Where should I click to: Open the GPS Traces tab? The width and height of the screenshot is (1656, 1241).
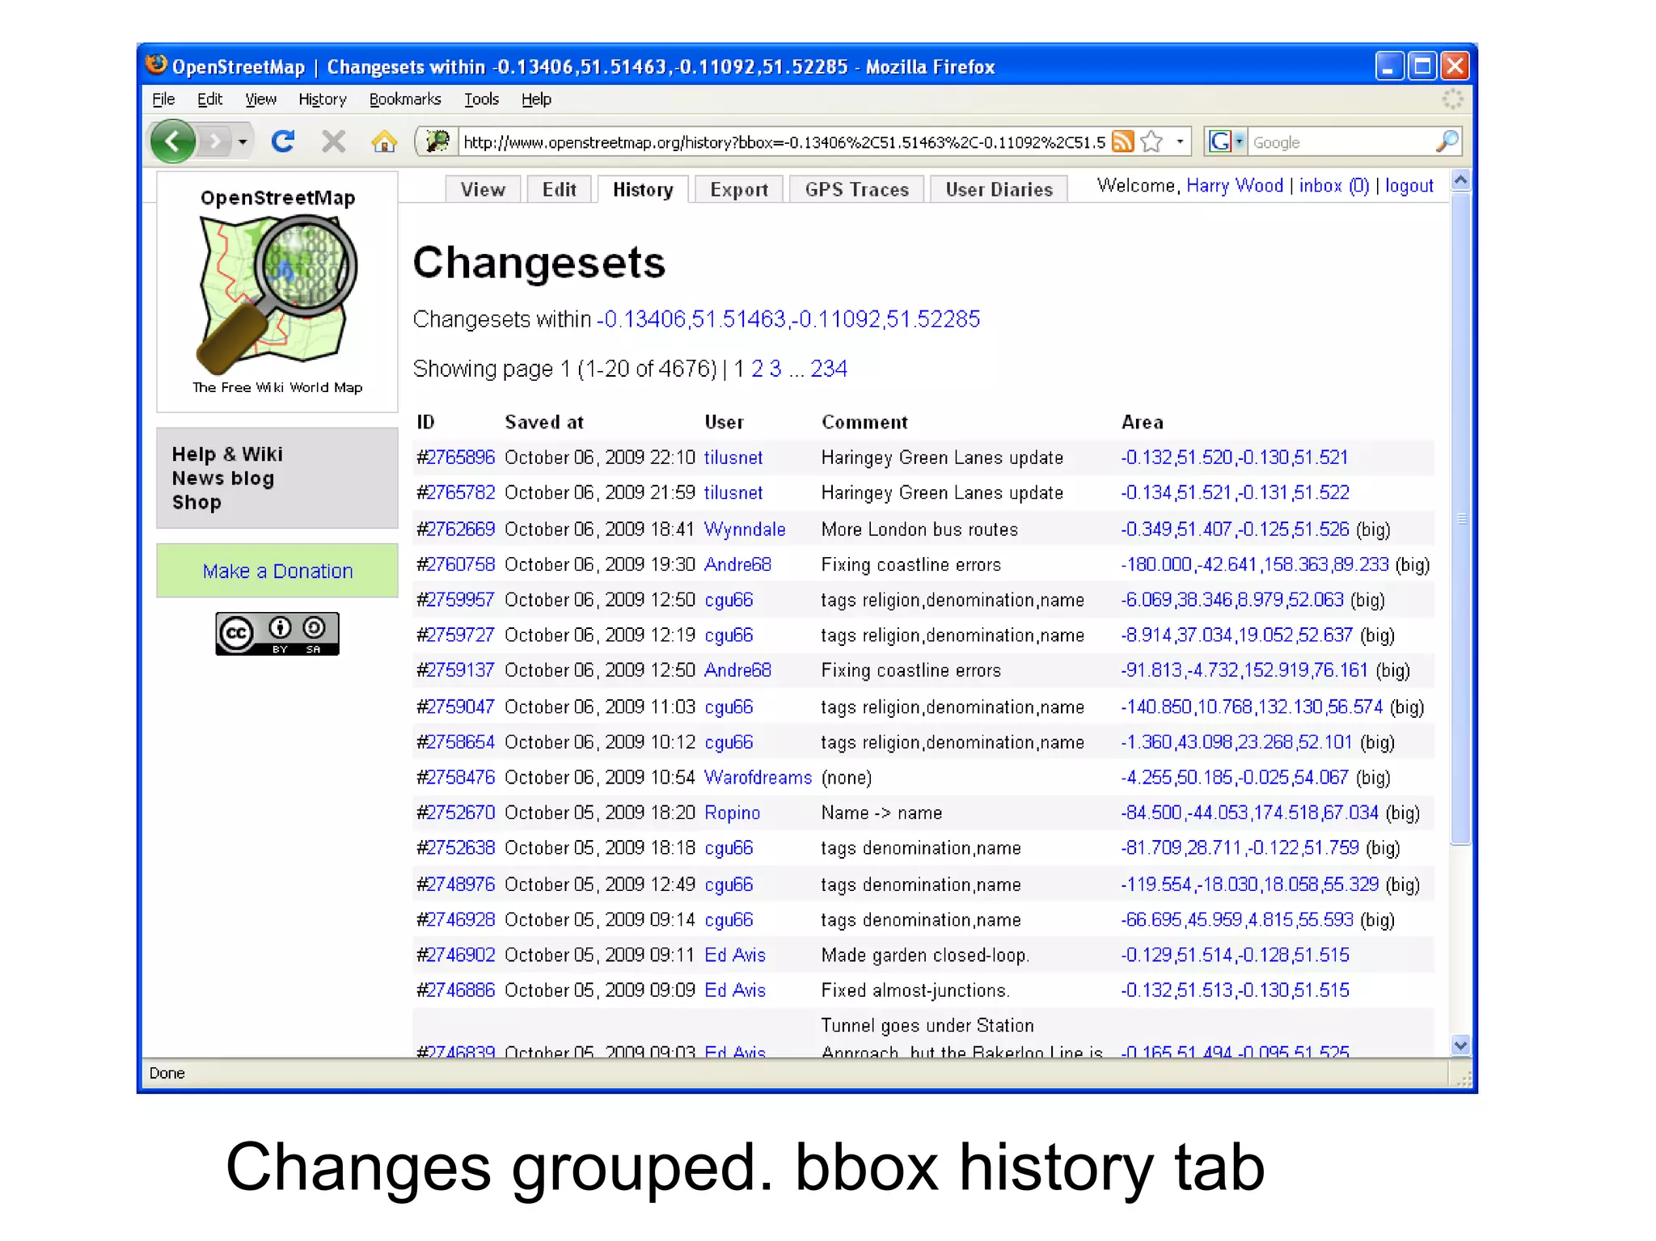pyautogui.click(x=857, y=189)
